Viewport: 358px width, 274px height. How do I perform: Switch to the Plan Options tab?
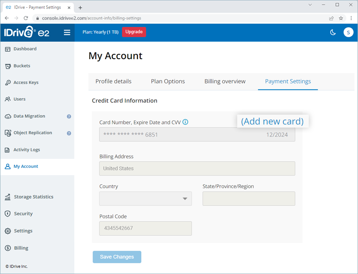[168, 81]
